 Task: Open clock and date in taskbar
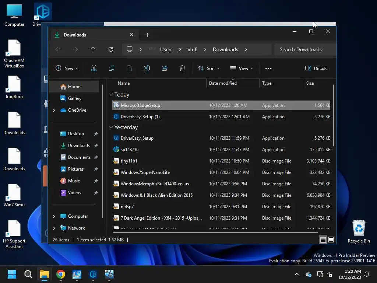click(x=350, y=274)
